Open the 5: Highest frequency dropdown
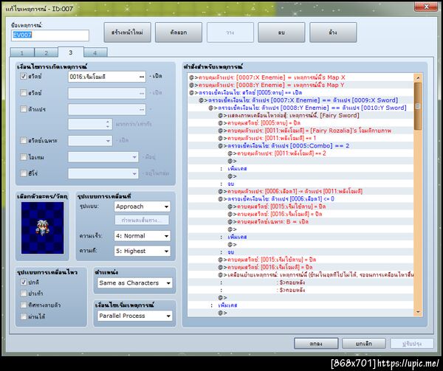This screenshot has height=371, width=443. pos(142,251)
